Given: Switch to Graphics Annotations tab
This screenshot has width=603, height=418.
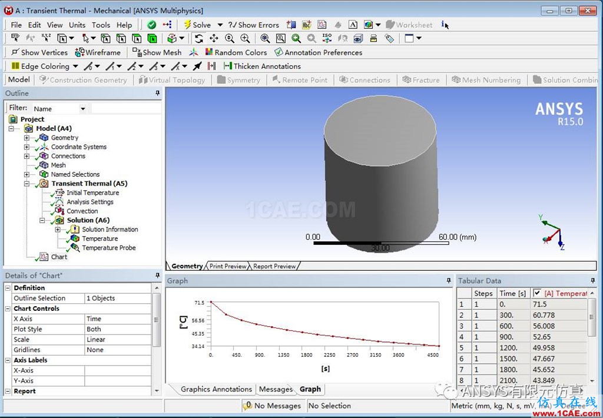Looking at the screenshot, I should click(216, 389).
